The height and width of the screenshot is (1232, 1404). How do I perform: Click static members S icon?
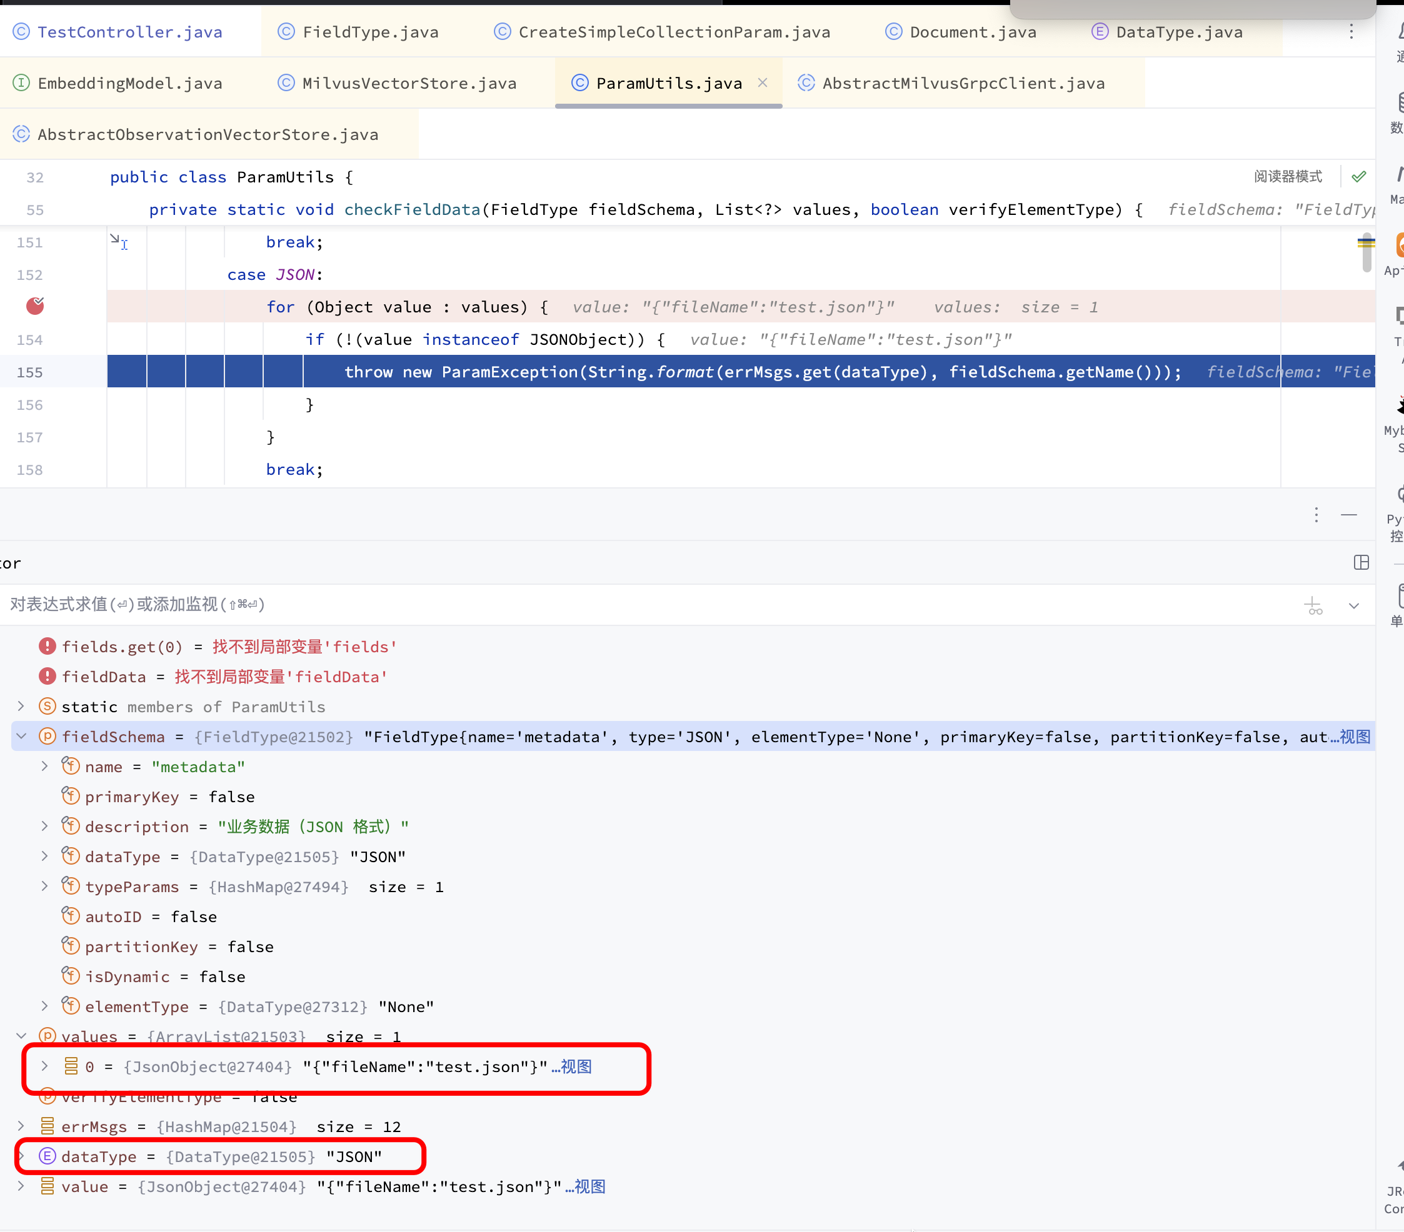pos(47,706)
